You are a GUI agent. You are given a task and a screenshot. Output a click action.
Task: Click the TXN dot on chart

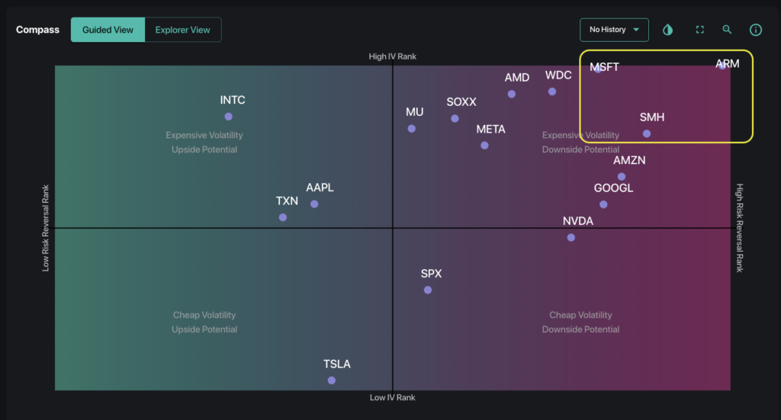(283, 217)
